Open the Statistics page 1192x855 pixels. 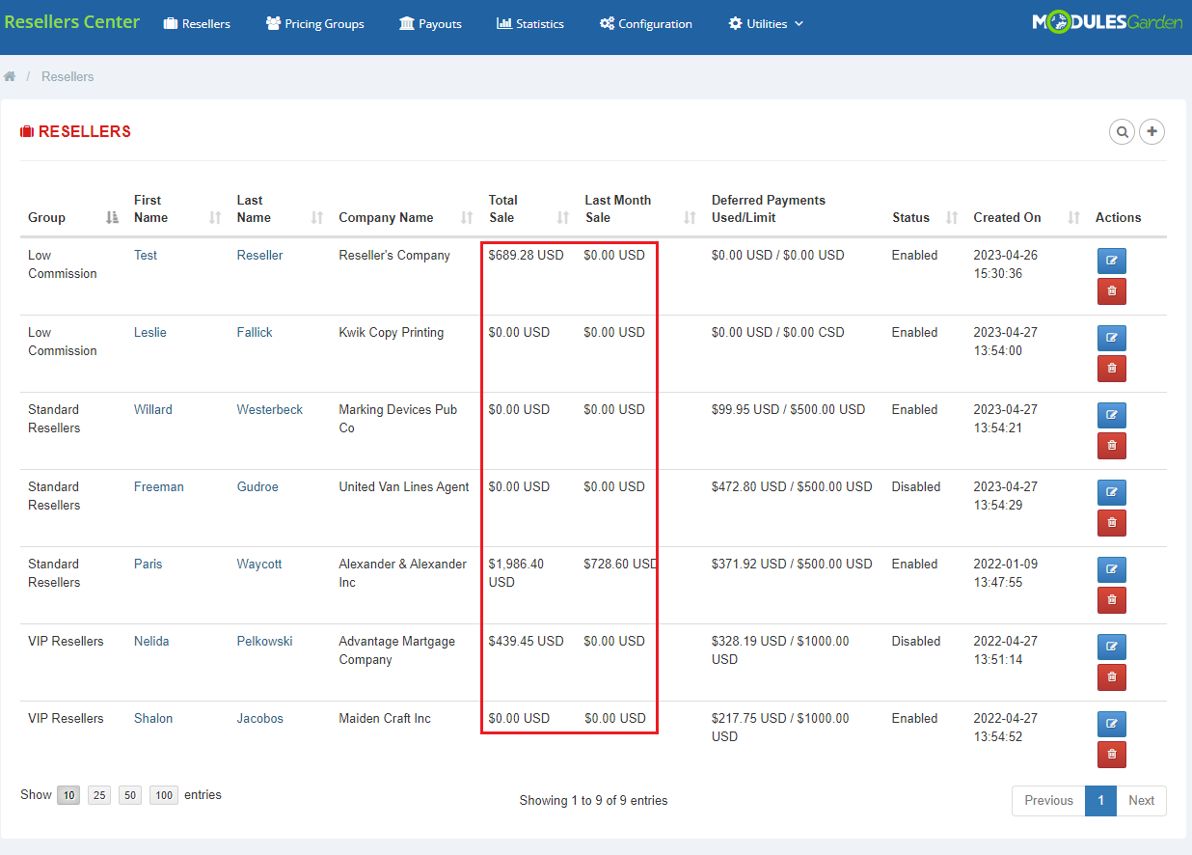coord(530,23)
